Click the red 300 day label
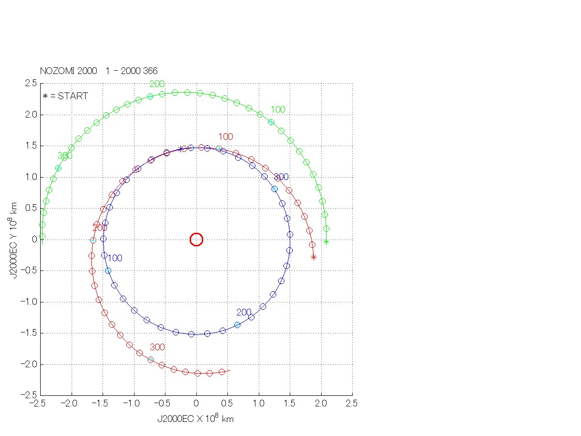Viewport: 581px width, 436px height. click(157, 347)
